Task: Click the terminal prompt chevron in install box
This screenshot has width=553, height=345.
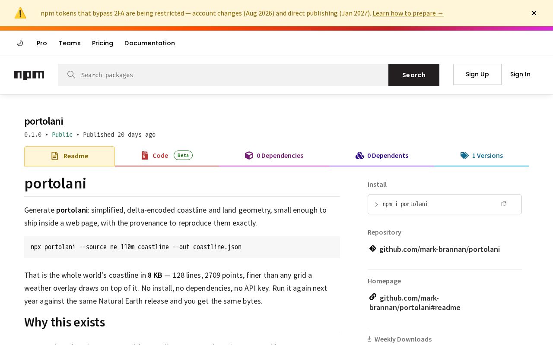Action: click(376, 204)
